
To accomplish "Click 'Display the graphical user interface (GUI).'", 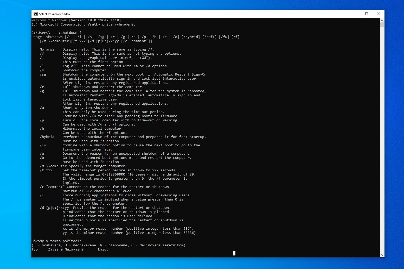I will [107, 58].
